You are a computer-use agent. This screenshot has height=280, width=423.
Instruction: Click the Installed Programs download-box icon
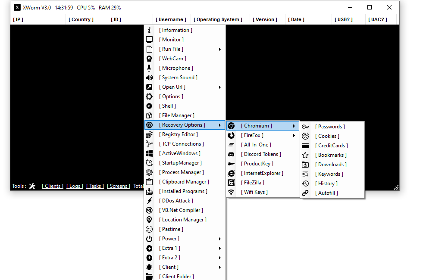149,191
